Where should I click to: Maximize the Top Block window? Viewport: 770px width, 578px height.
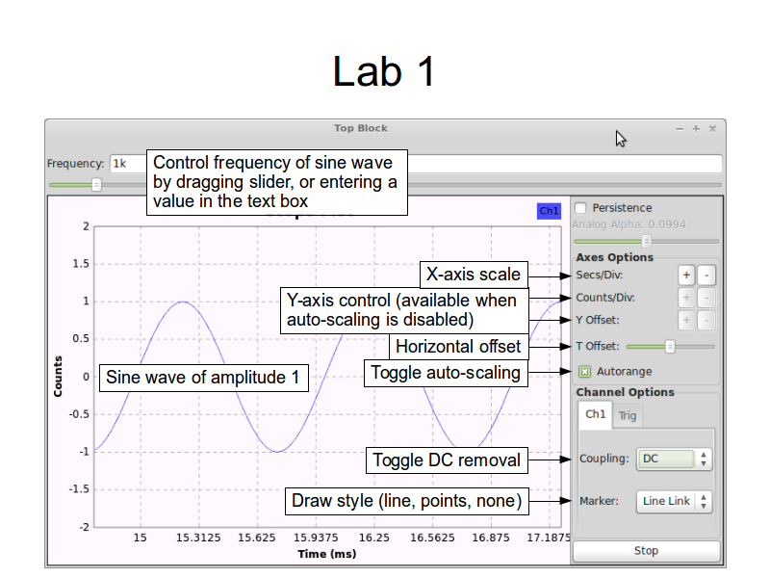point(696,128)
